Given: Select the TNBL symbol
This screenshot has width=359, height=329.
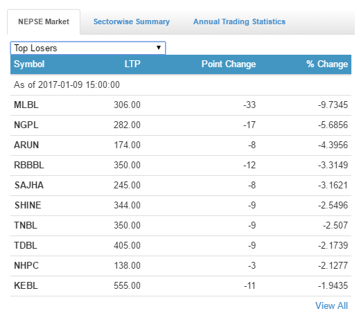Looking at the screenshot, I should 26,225.
